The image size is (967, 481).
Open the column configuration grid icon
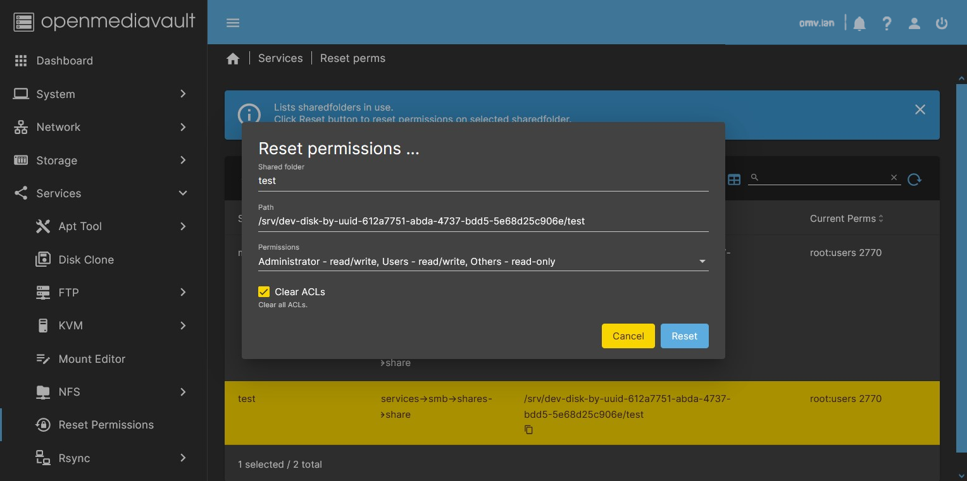(733, 180)
